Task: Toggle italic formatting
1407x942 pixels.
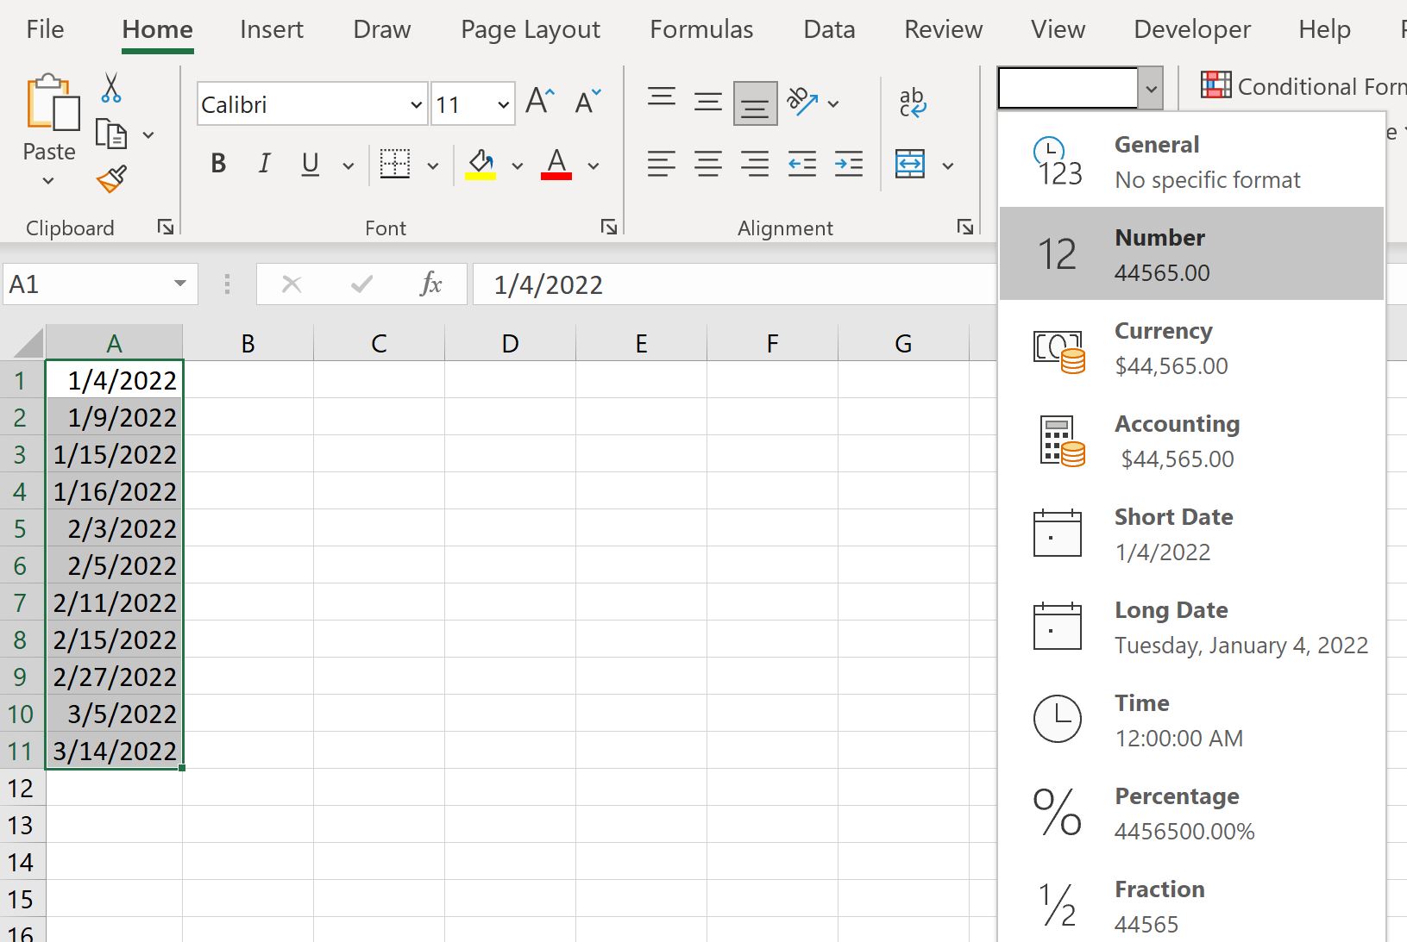Action: click(x=264, y=163)
